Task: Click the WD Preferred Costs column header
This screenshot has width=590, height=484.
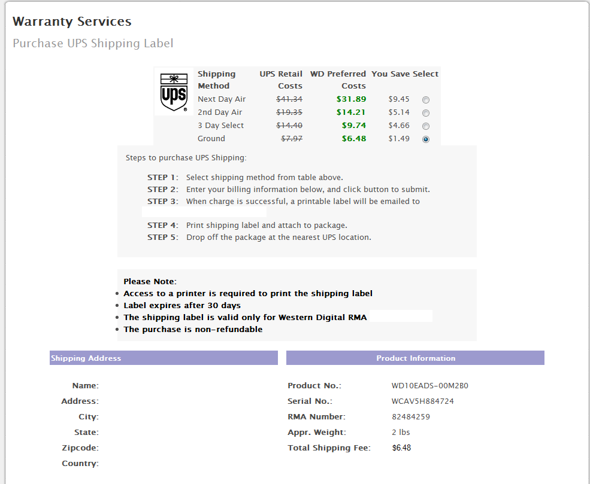Action: tap(338, 80)
